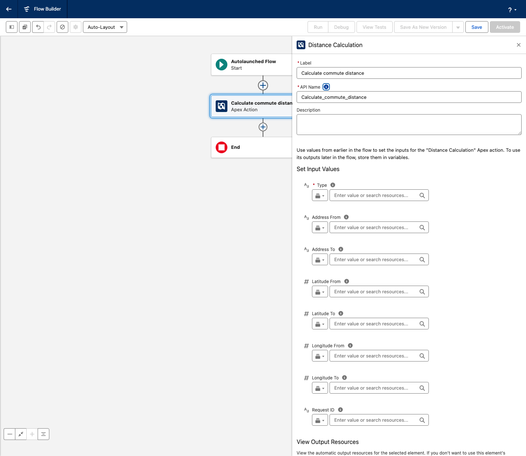The image size is (526, 456).
Task: Click the Longitude From value field
Action: (x=379, y=356)
